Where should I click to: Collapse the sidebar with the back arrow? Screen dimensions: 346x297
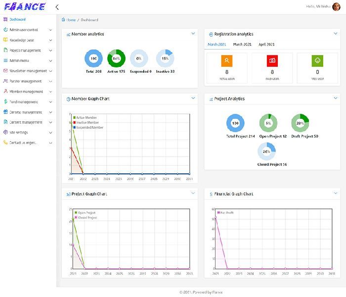[x=57, y=7]
